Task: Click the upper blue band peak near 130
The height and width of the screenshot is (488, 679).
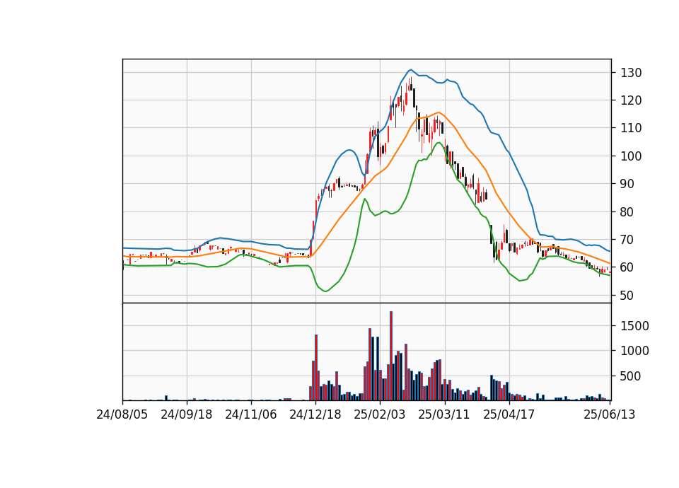Action: [x=410, y=69]
